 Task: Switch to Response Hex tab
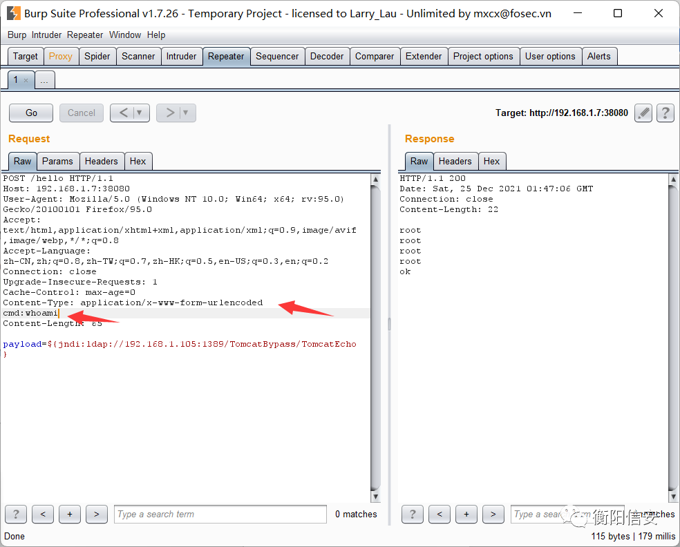coord(492,161)
